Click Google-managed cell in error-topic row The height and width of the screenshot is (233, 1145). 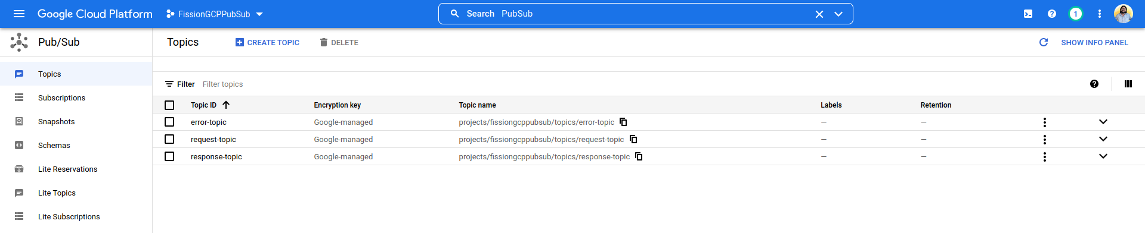coord(343,122)
